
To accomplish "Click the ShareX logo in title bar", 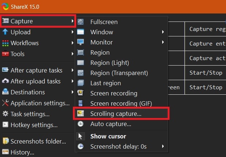I will [5, 7].
